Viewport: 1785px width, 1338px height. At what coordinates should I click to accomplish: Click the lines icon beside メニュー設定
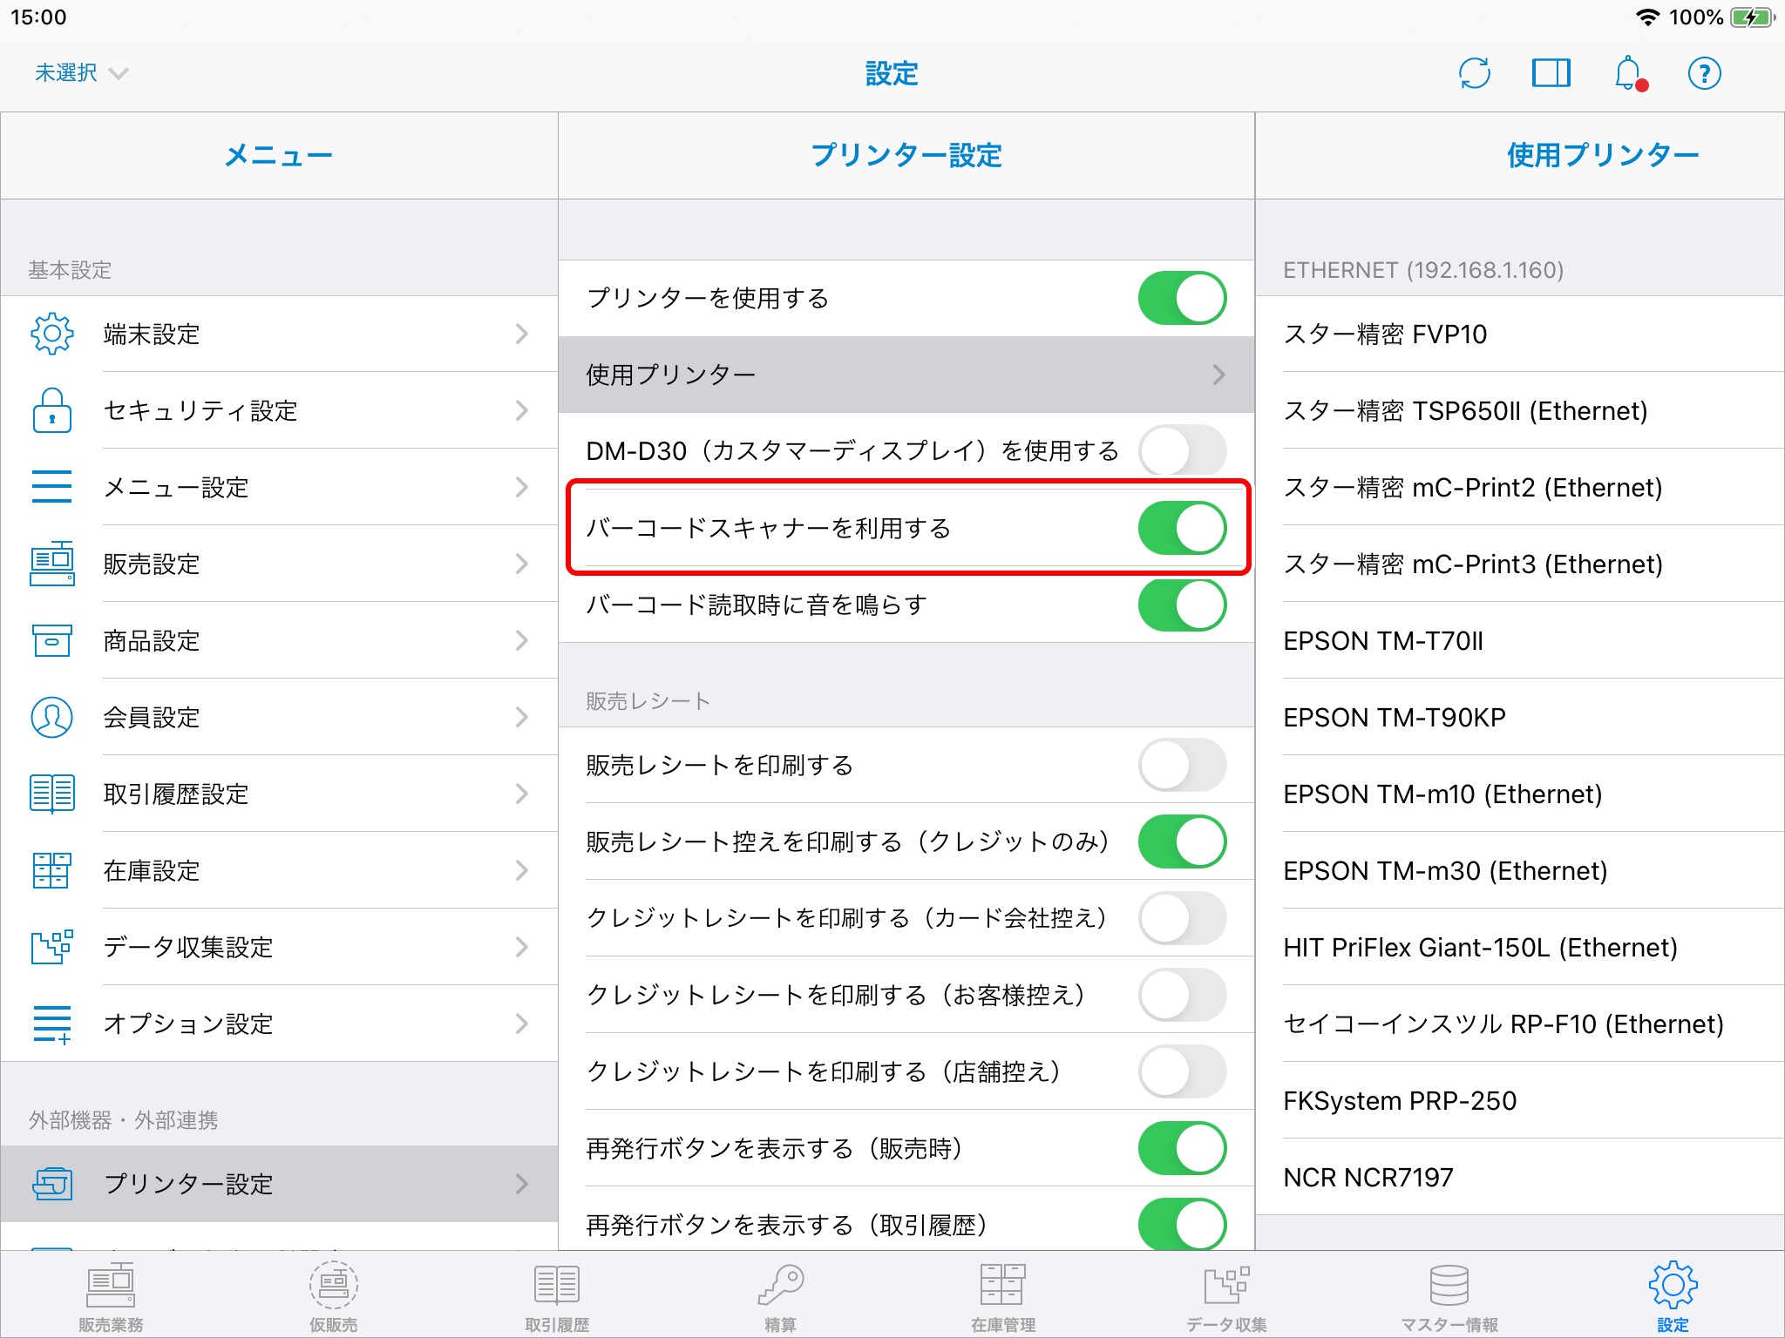(x=52, y=487)
